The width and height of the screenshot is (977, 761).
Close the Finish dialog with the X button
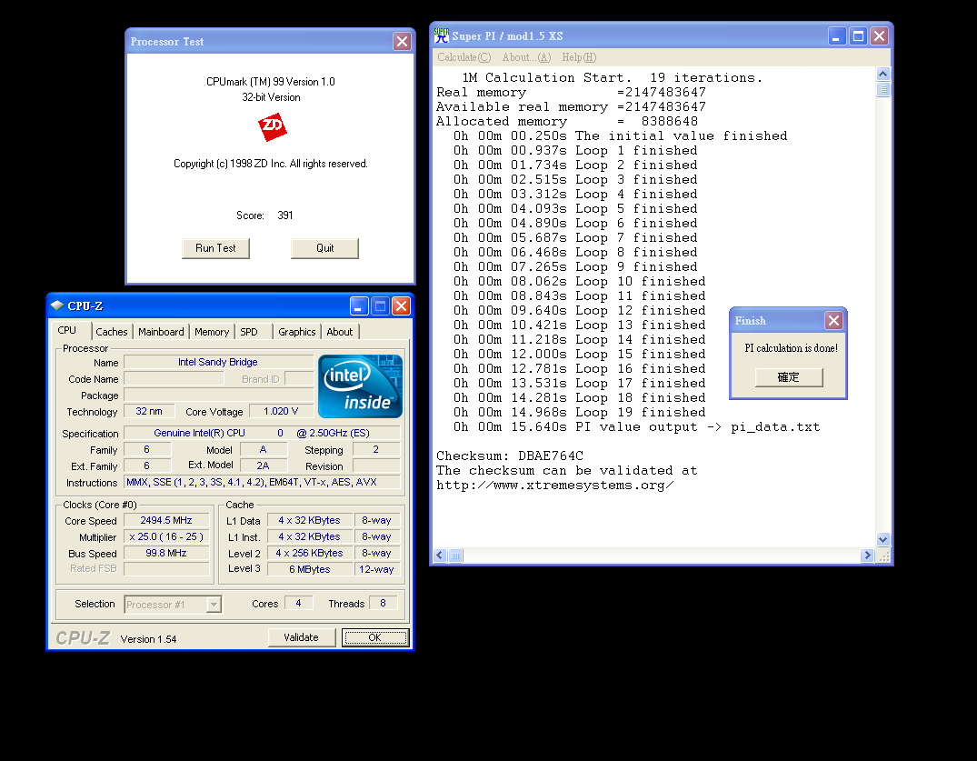pyautogui.click(x=833, y=320)
